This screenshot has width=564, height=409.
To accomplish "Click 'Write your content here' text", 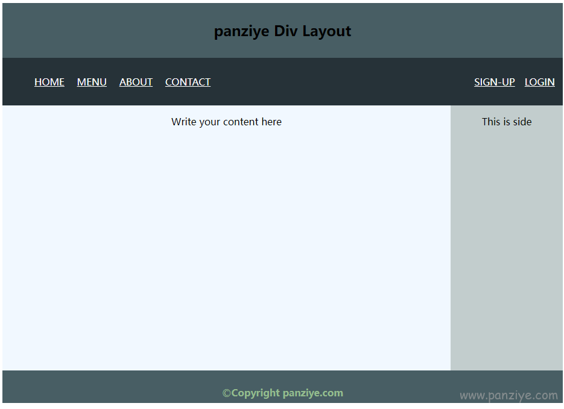I will point(226,122).
